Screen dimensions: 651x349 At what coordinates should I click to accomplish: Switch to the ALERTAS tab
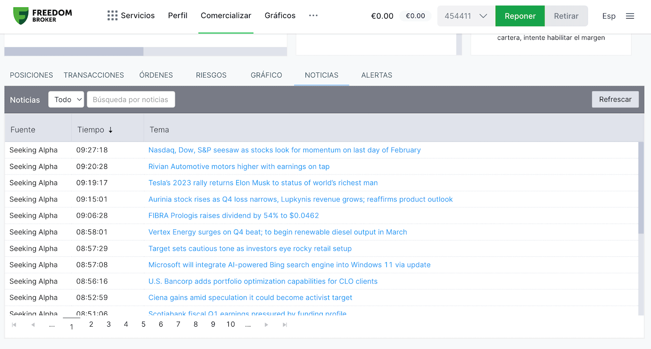point(377,75)
